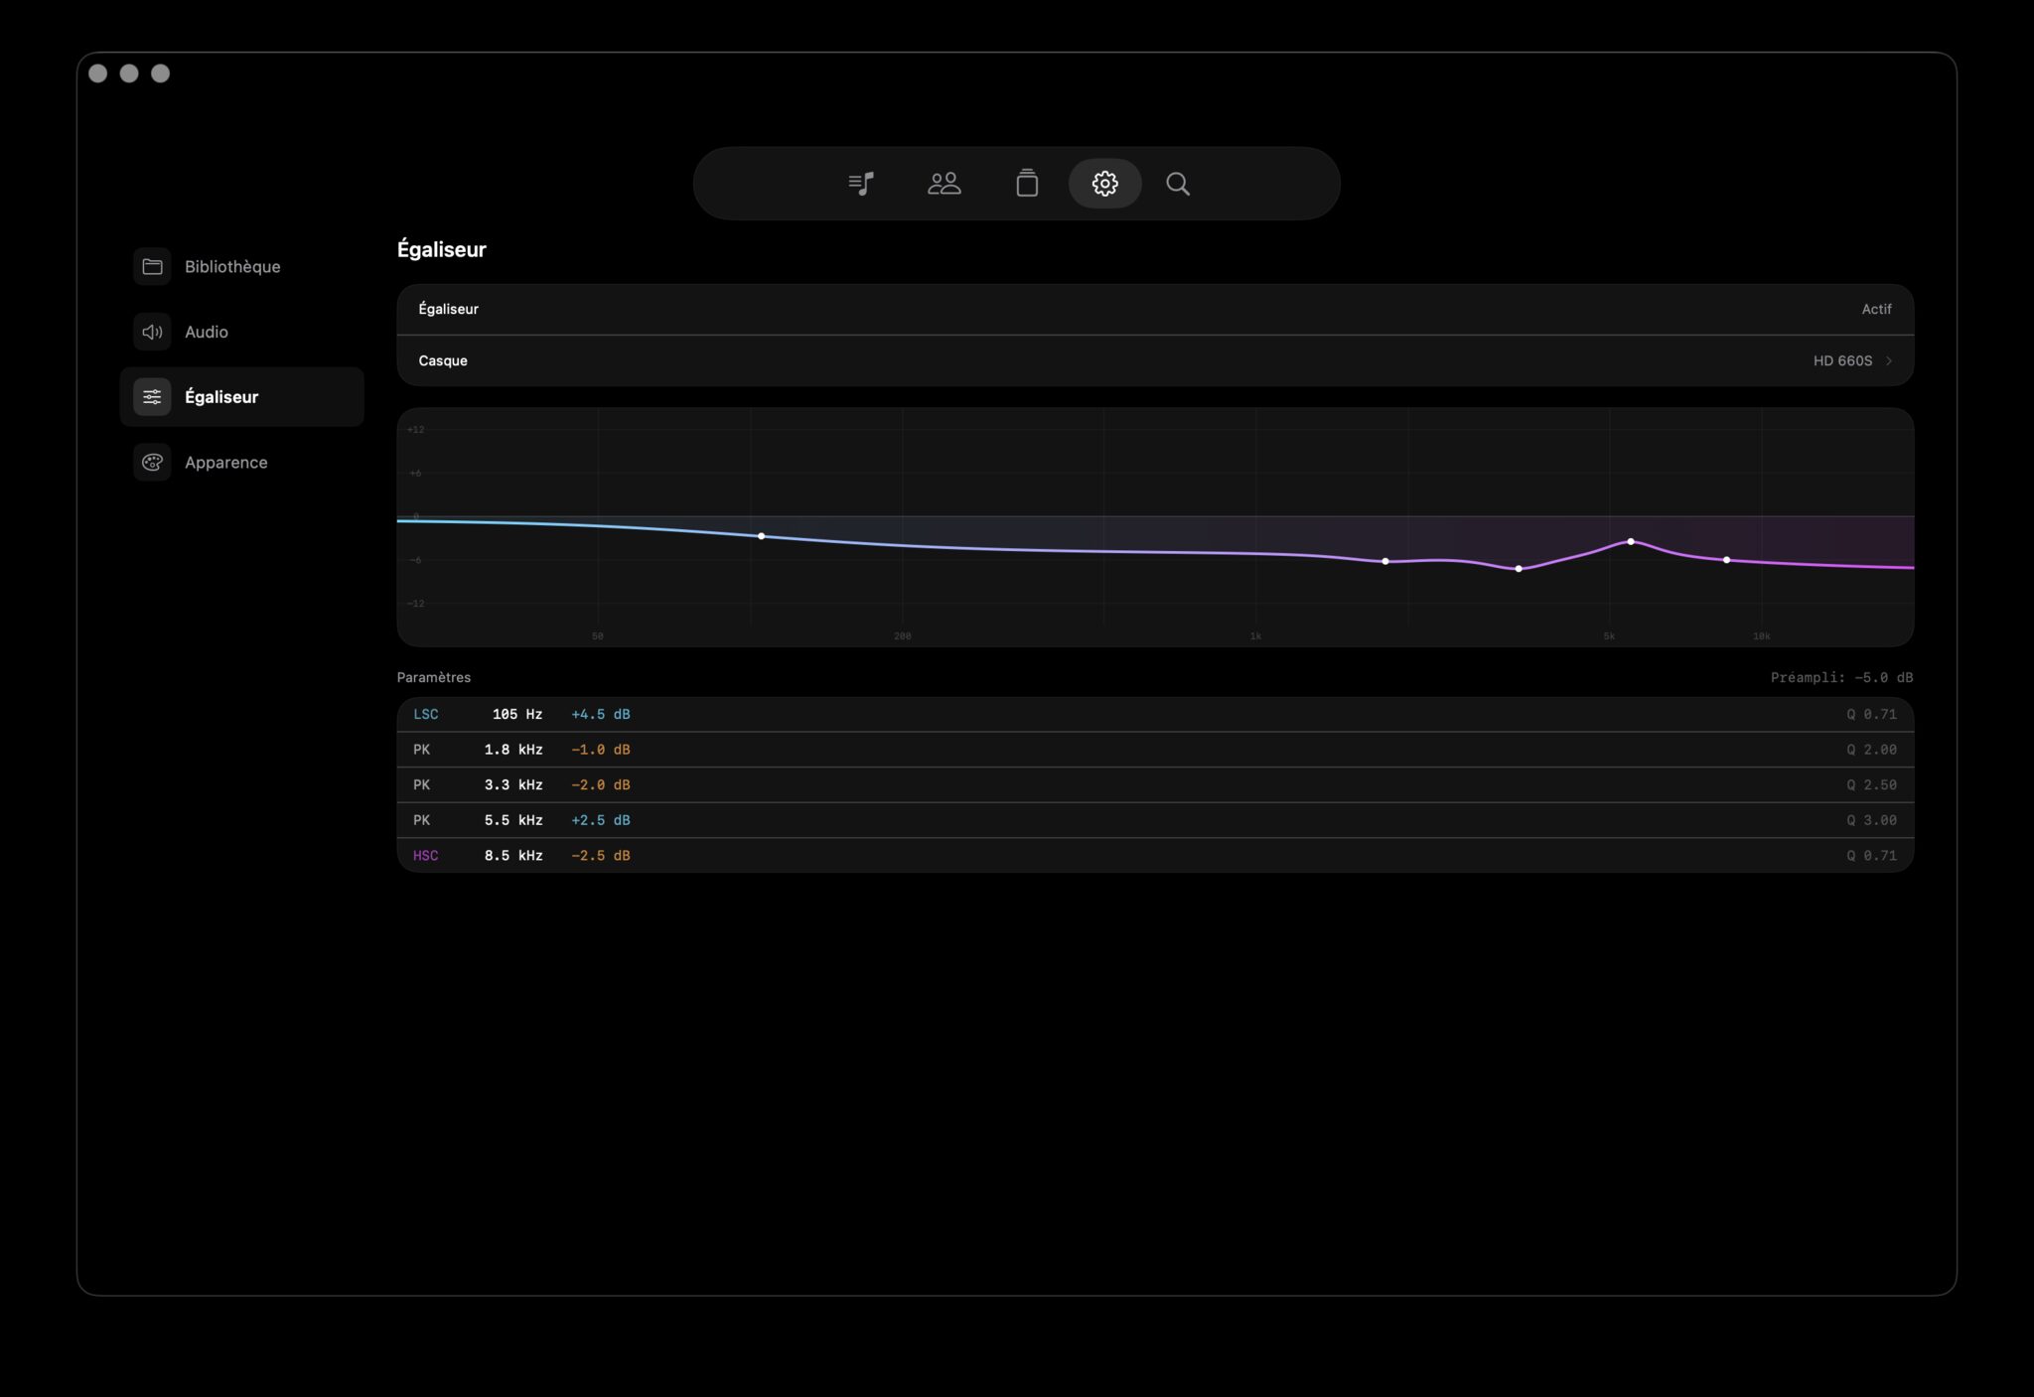2034x1397 pixels.
Task: Click the Audio speaker icon
Action: click(x=152, y=332)
